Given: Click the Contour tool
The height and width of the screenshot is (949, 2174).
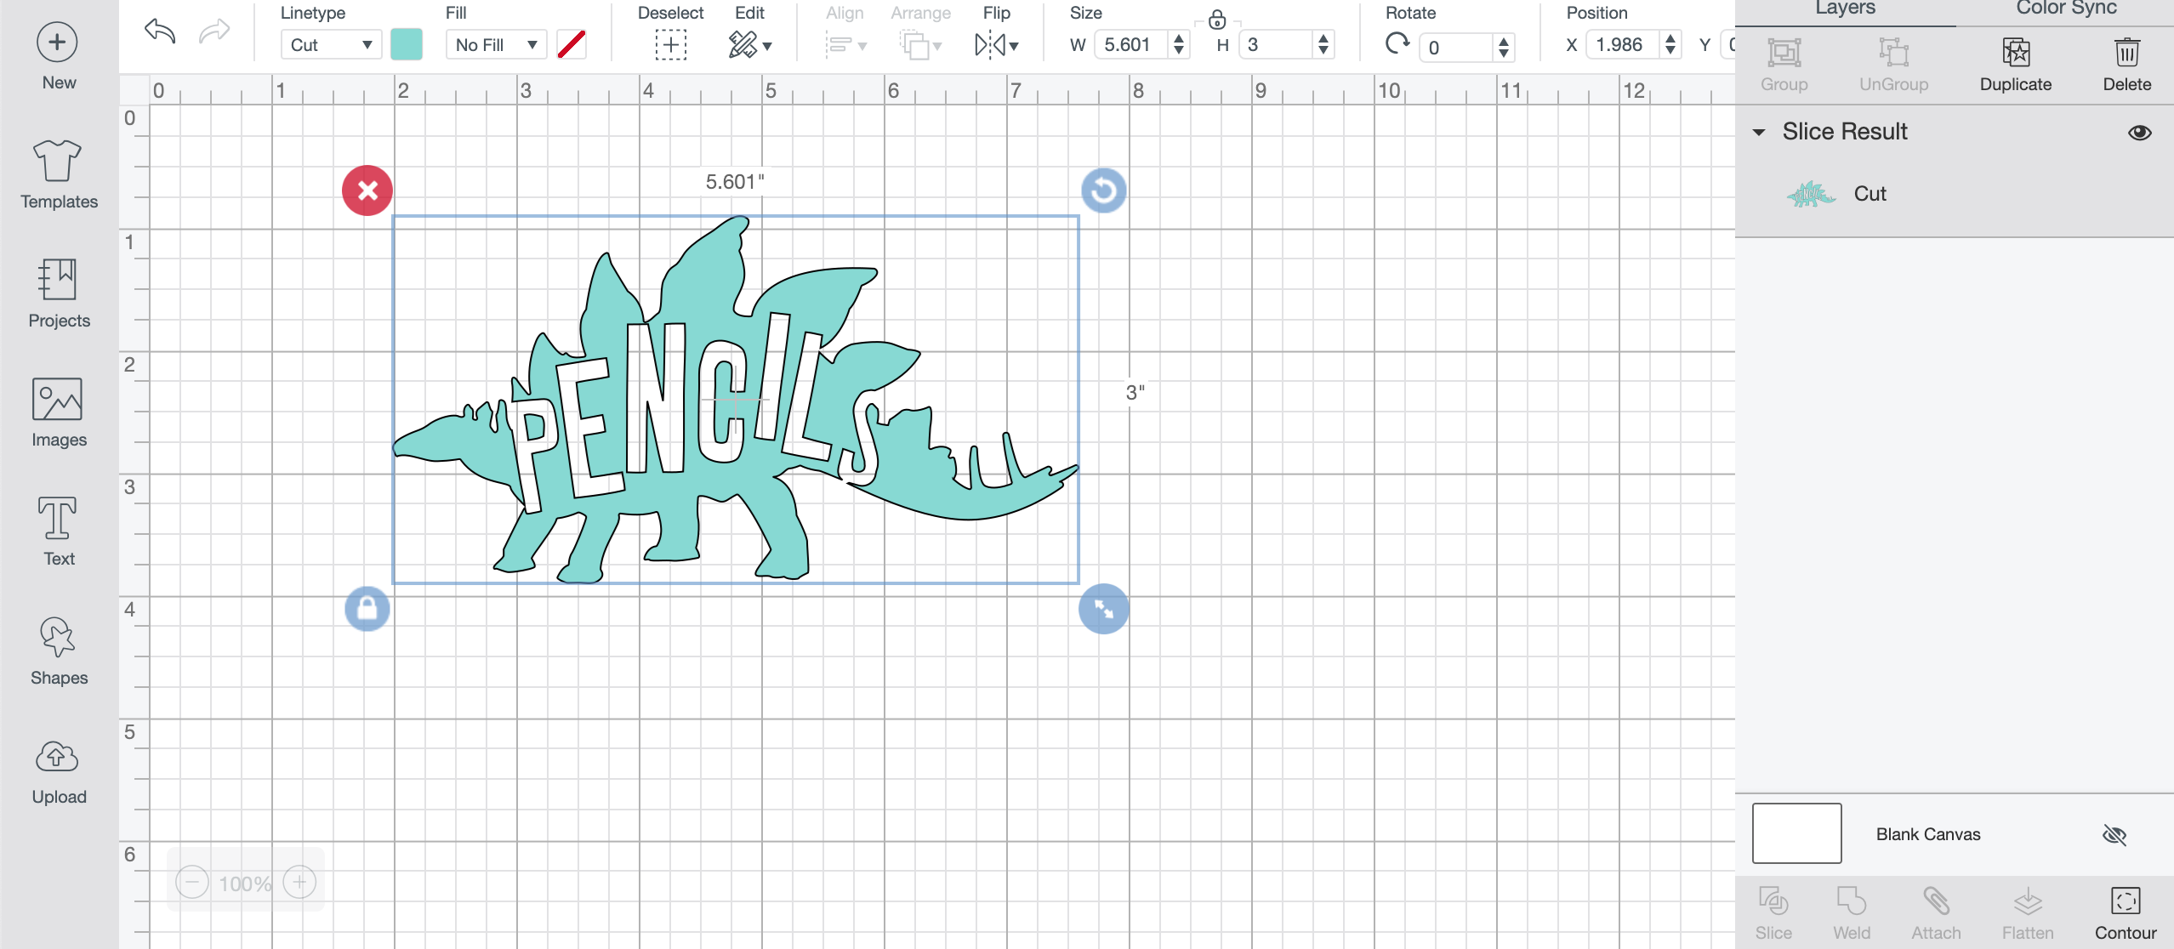Looking at the screenshot, I should [x=2125, y=914].
